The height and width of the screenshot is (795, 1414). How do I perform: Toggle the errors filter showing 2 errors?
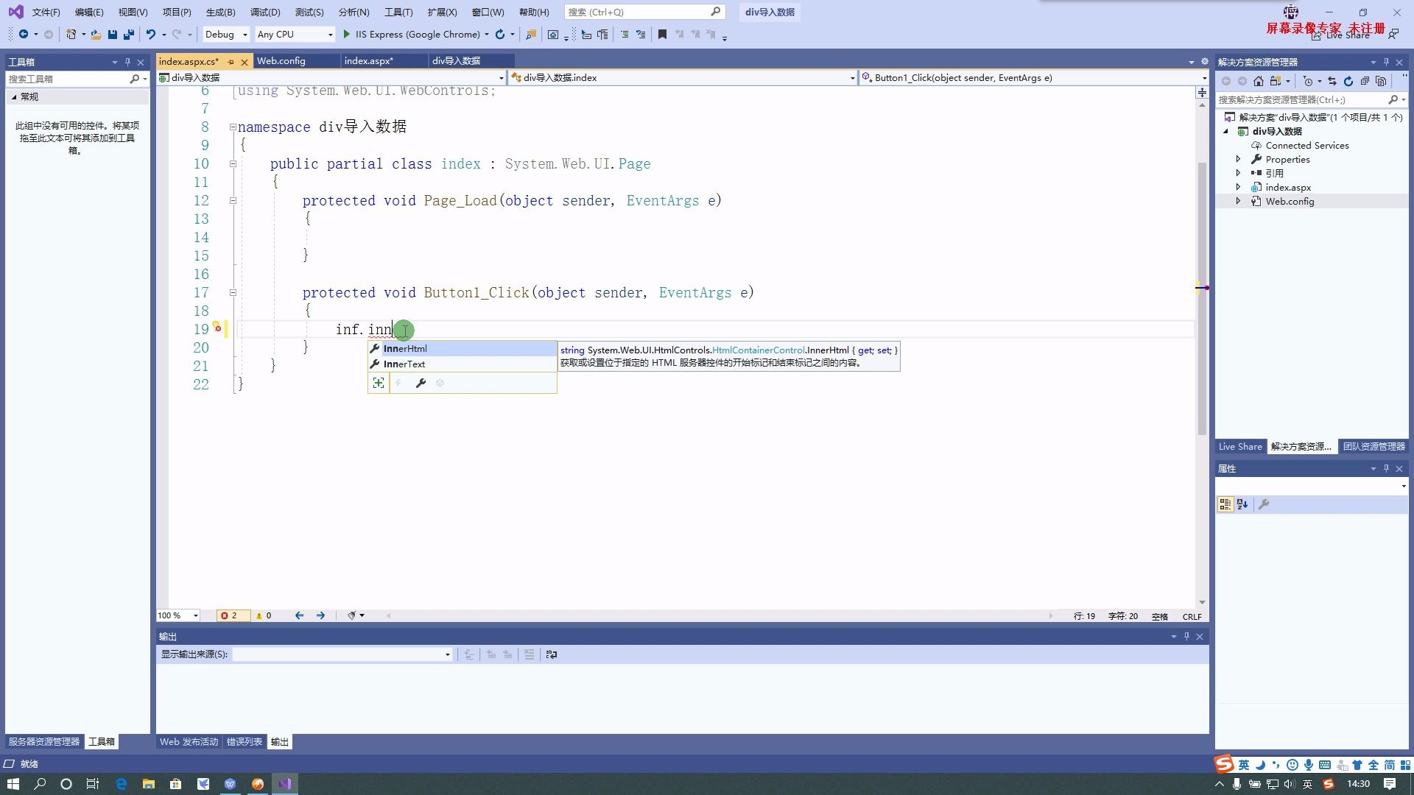point(229,615)
